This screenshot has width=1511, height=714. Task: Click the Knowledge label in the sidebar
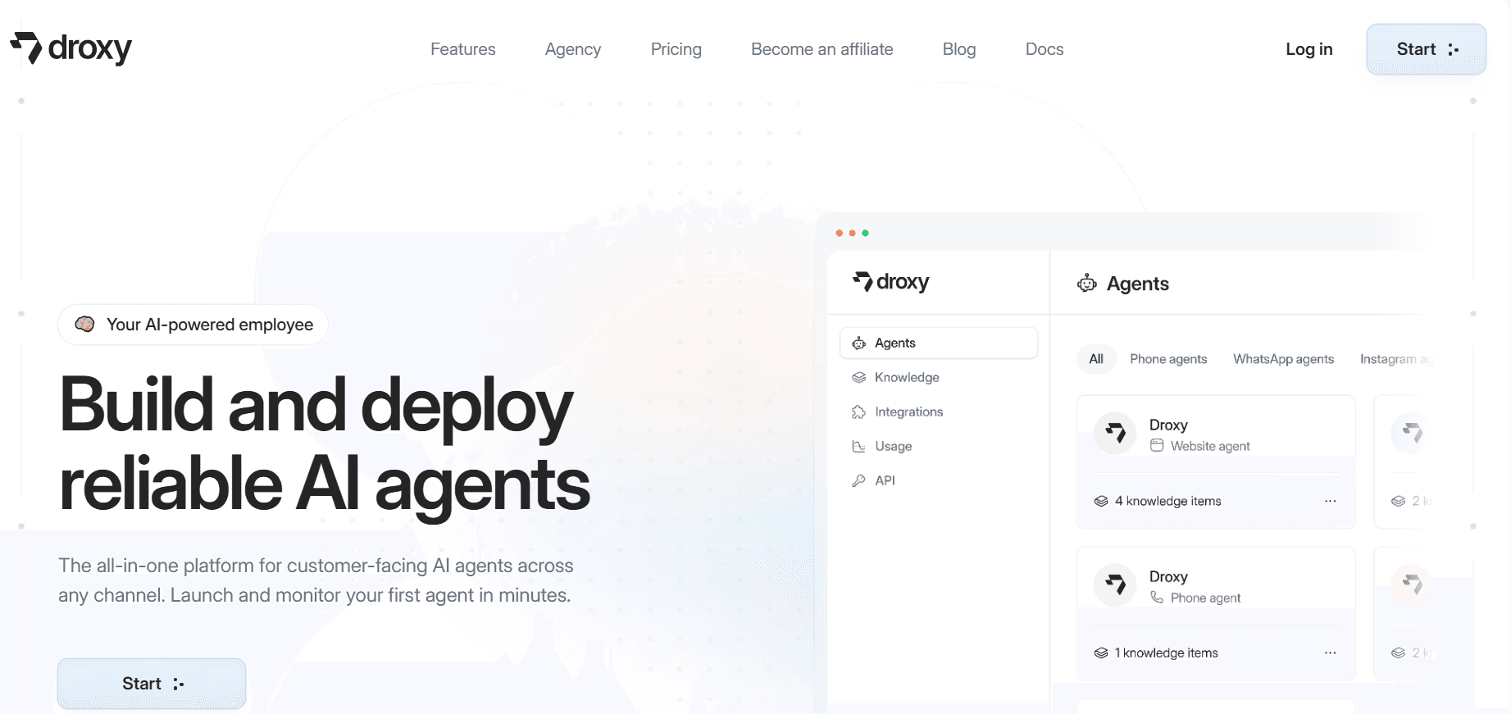[x=907, y=377]
